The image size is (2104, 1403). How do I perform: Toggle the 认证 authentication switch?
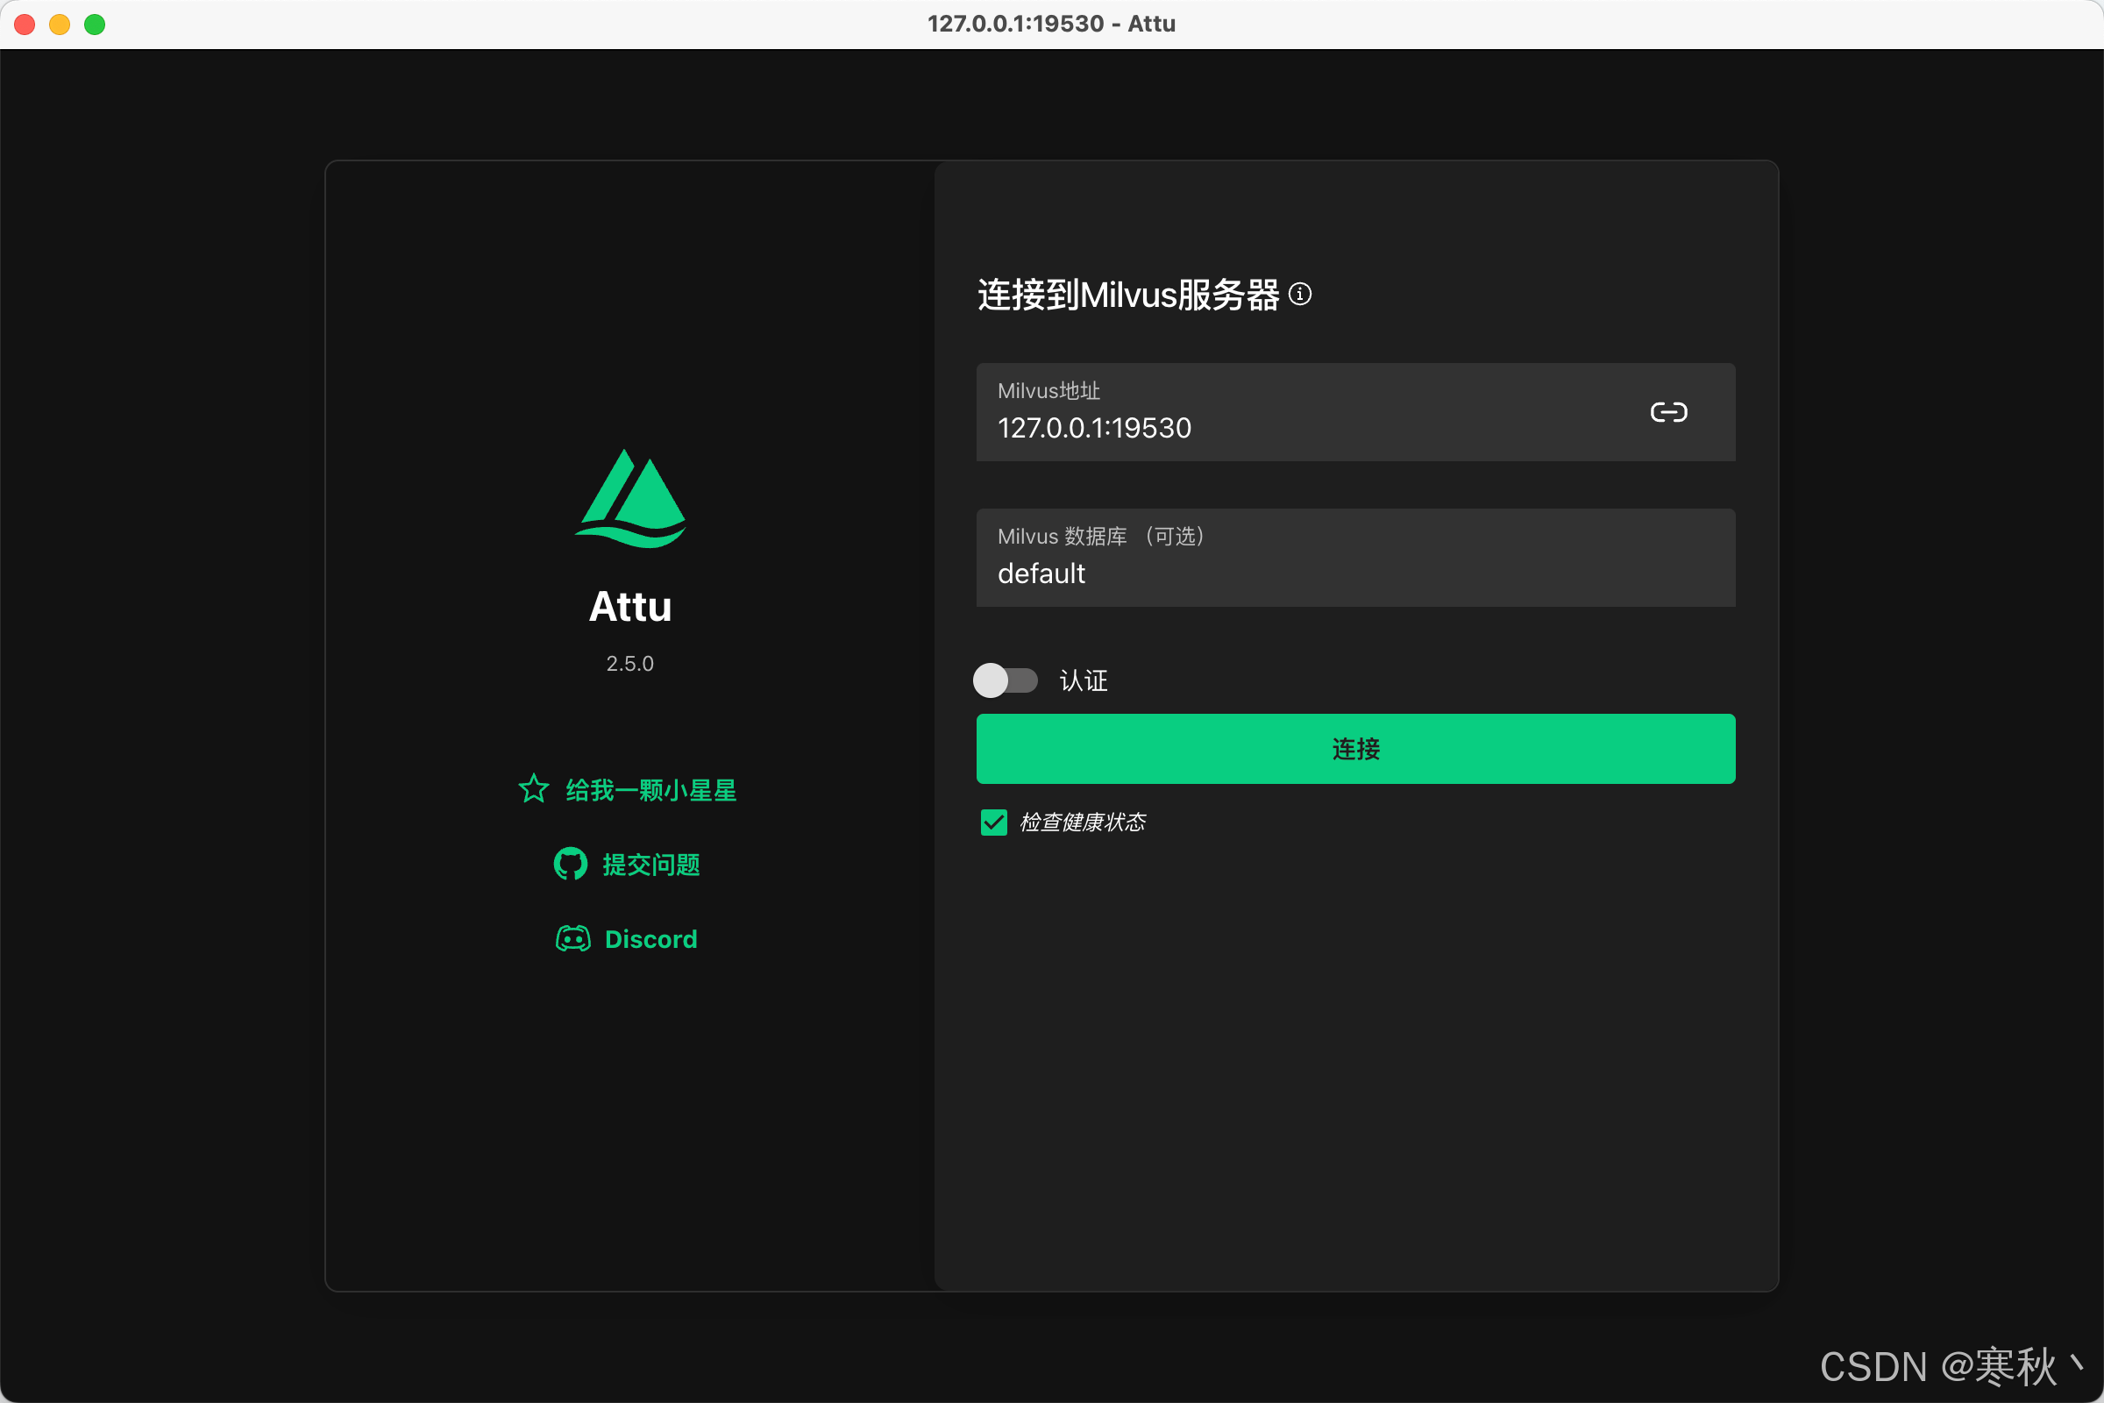tap(1005, 680)
